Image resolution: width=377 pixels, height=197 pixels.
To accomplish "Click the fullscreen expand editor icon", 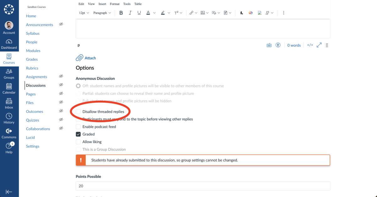I will coord(319,45).
